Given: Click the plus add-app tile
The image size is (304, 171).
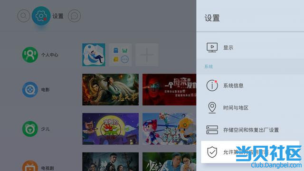Looking at the screenshot, I should [147, 55].
